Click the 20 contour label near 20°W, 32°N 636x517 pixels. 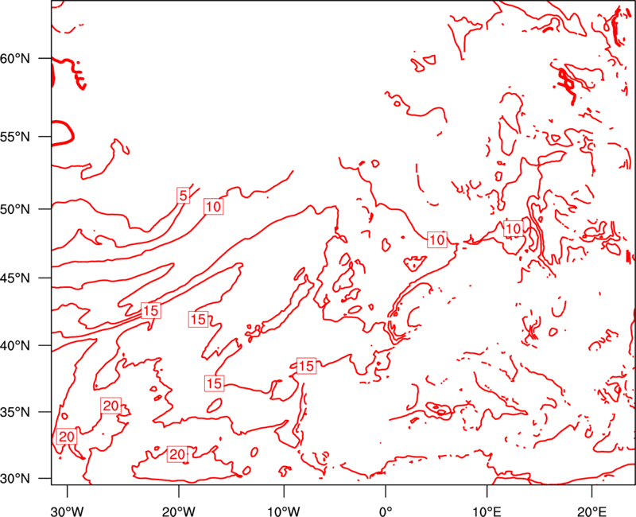(177, 453)
